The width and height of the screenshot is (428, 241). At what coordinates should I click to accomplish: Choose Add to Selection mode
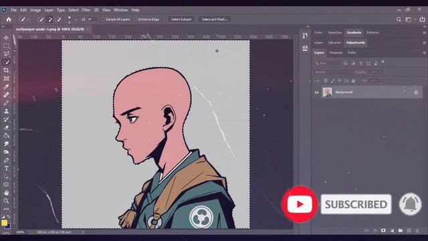[49, 19]
